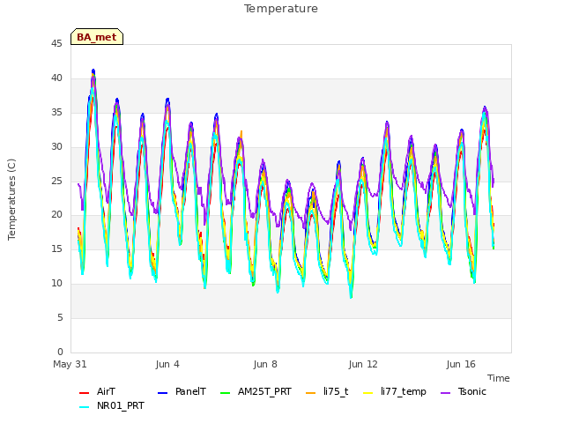Click the red AirT legend color marker
564x423 pixels.
click(x=84, y=393)
